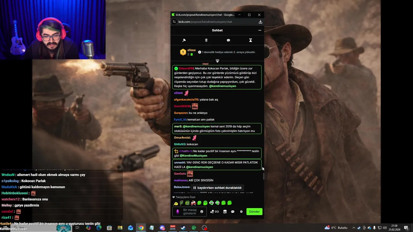Click the purple microphone icon in message box
The image size is (413, 232).
177,212
